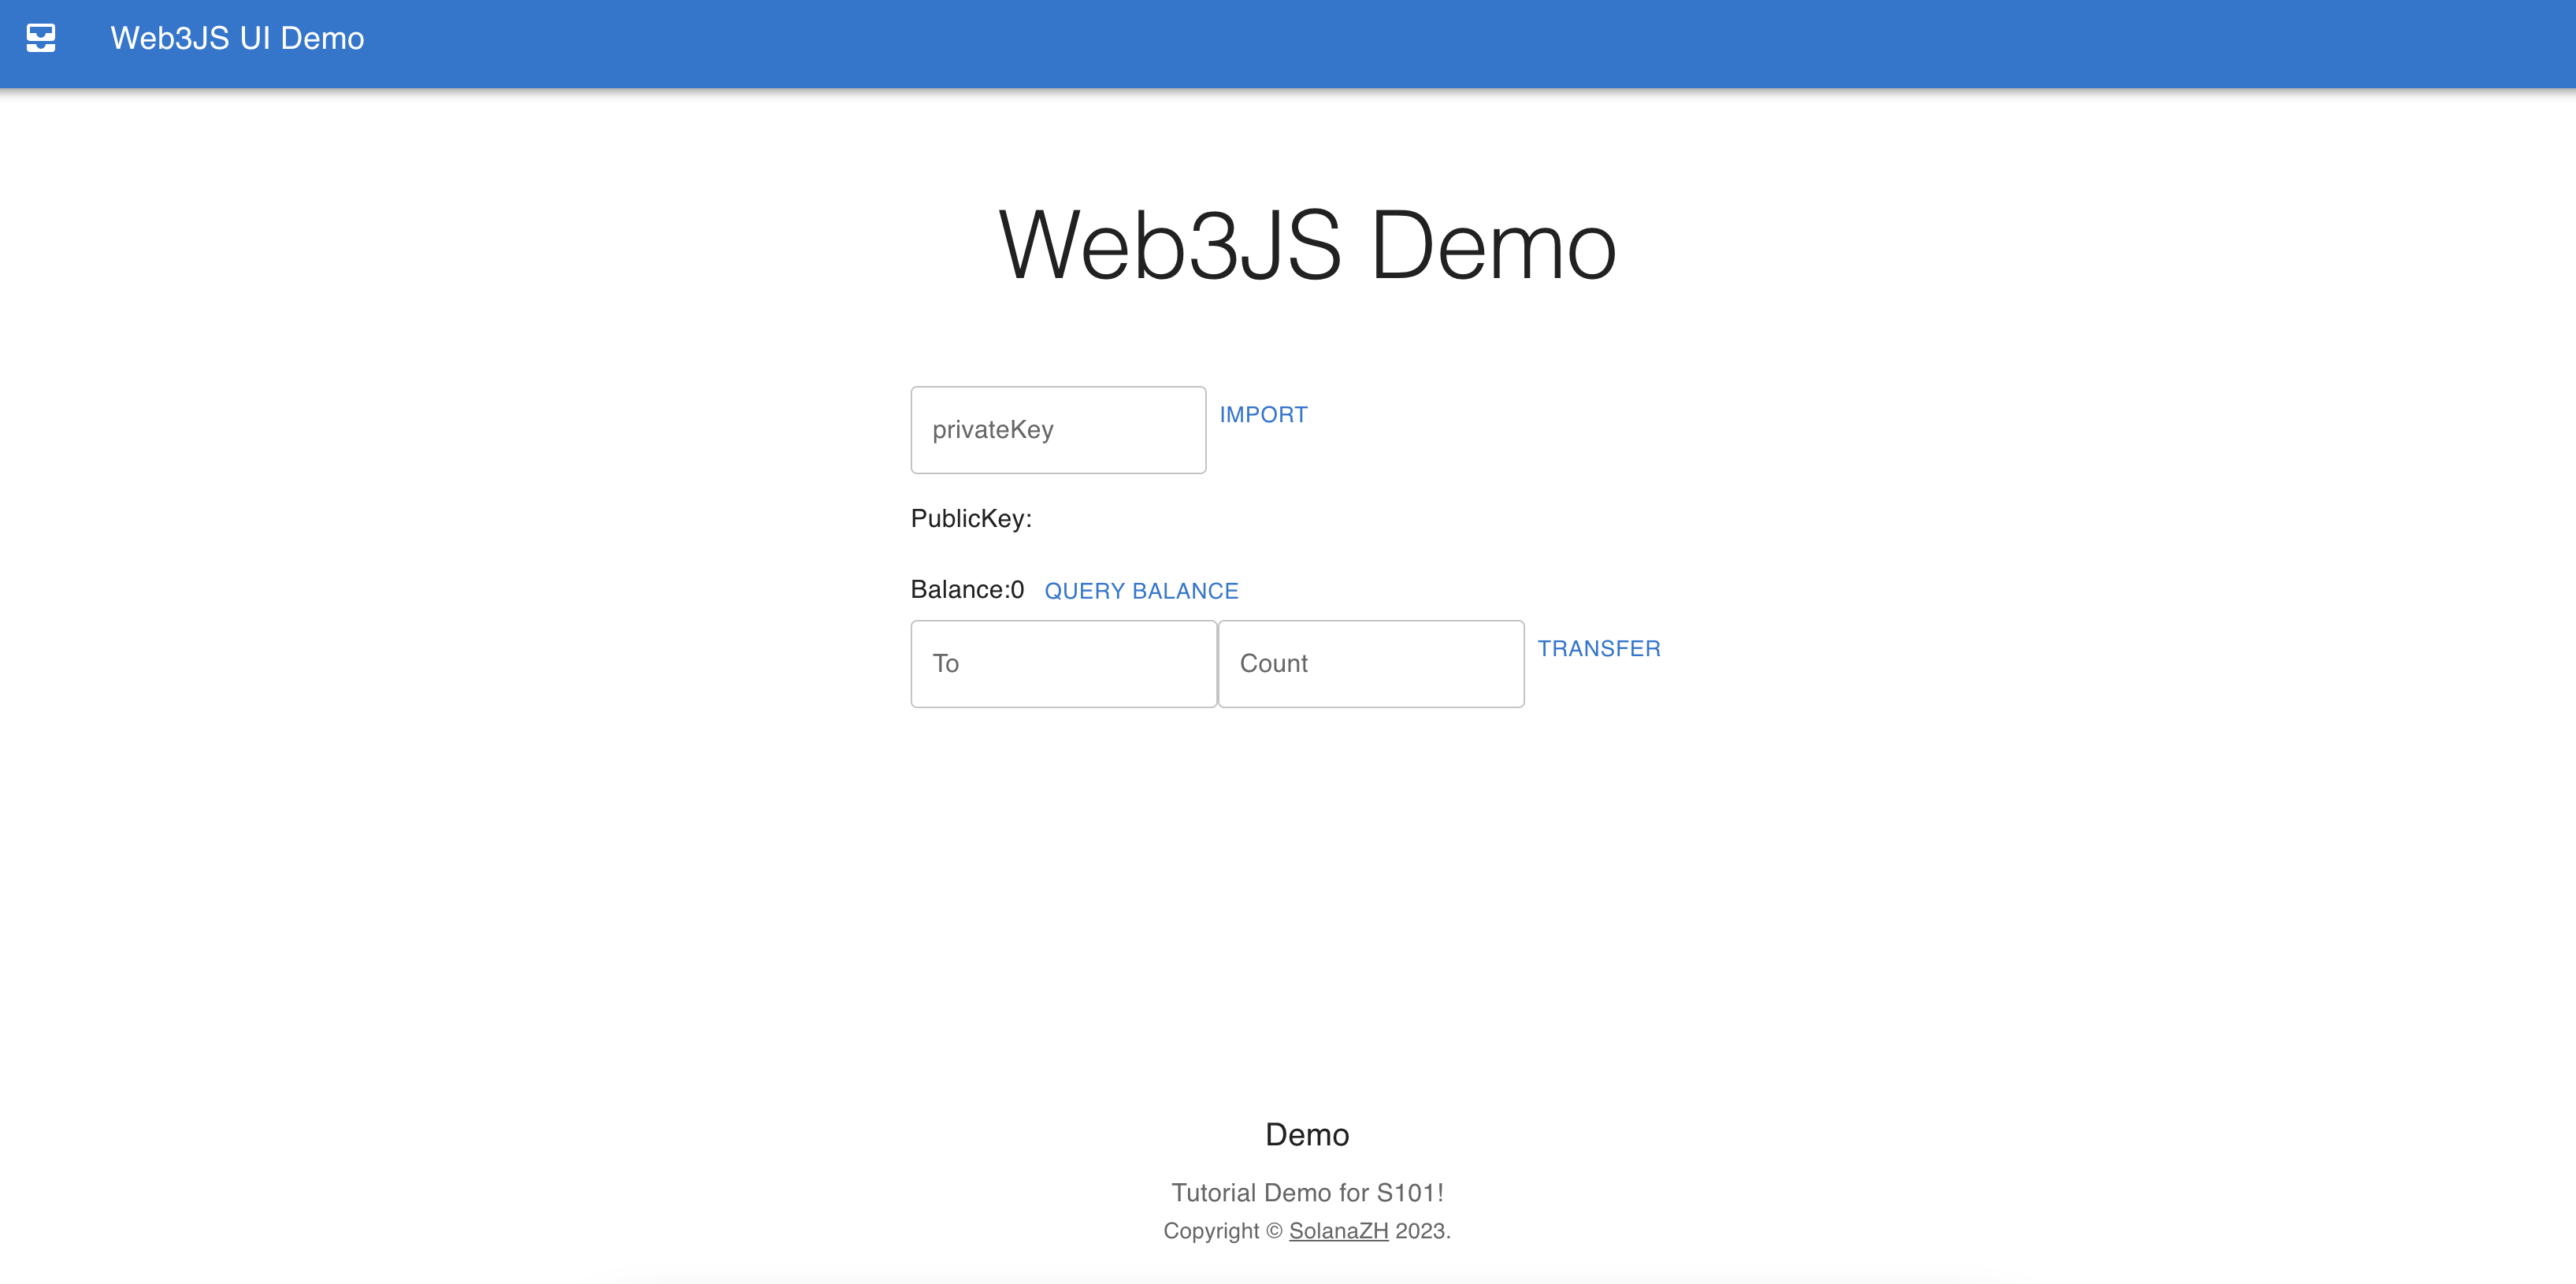2576x1284 pixels.
Task: Click the Tutorial Demo for S101! text
Action: 1307,1193
